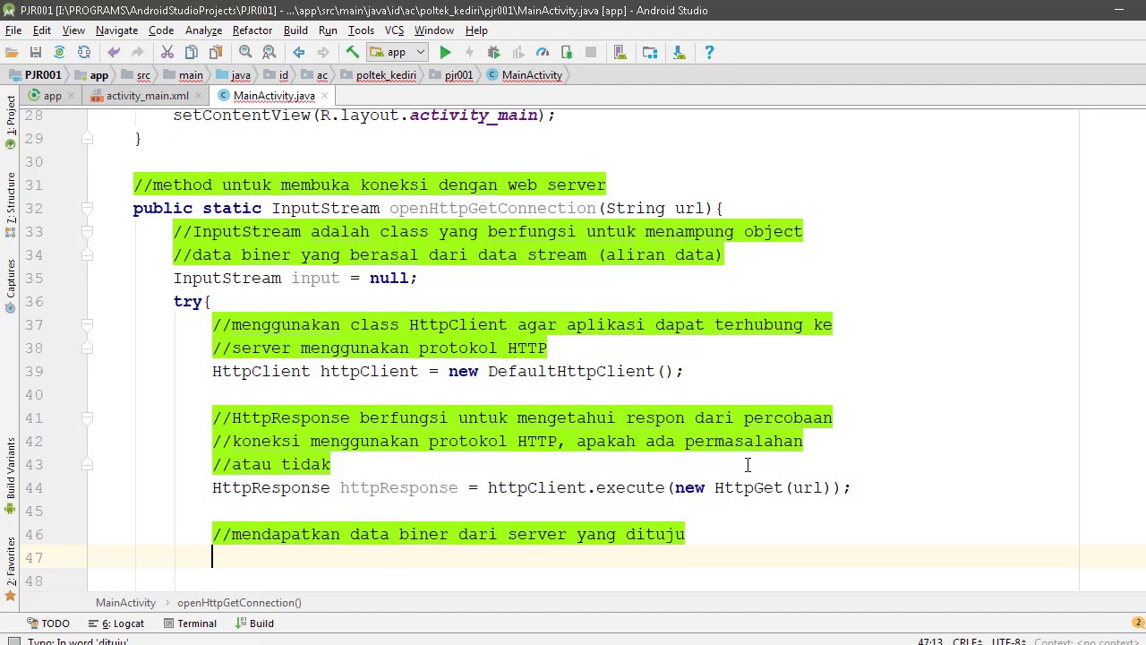Click the Save All toolbar icon

pos(36,53)
